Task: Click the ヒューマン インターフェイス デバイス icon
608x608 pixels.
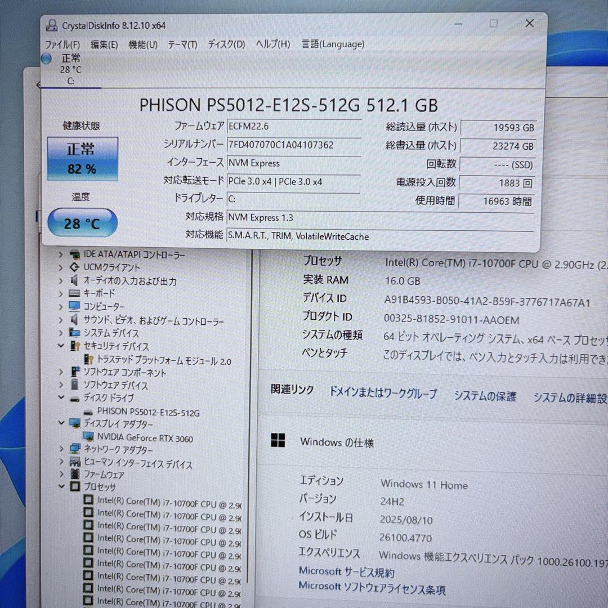Action: tap(75, 462)
